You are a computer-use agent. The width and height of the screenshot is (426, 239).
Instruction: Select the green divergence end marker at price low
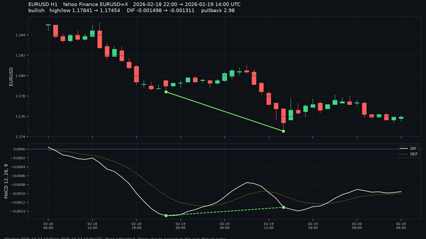tap(284, 131)
